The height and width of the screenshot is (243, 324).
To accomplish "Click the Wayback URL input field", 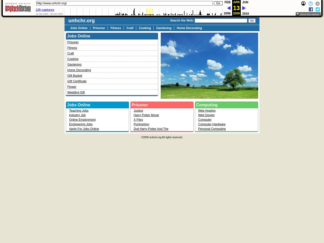I will pyautogui.click(x=124, y=3).
